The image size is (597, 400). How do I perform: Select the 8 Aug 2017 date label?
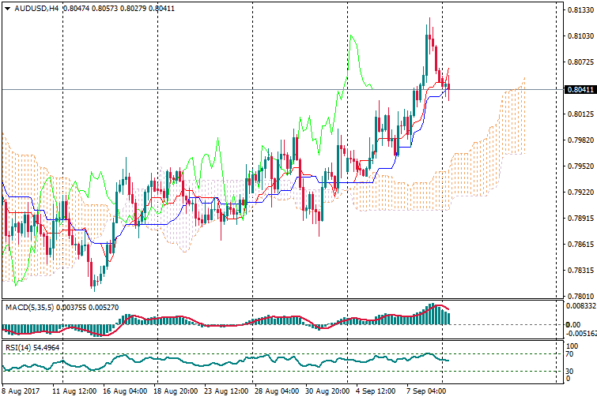[x=21, y=390]
